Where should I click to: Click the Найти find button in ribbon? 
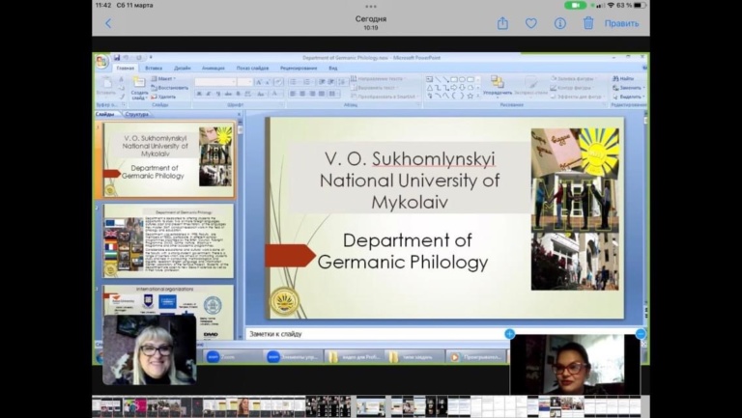pyautogui.click(x=626, y=79)
